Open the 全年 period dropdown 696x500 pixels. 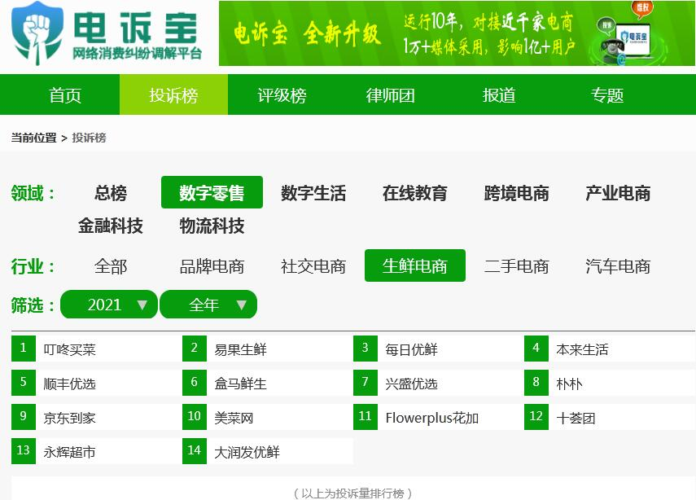click(208, 305)
